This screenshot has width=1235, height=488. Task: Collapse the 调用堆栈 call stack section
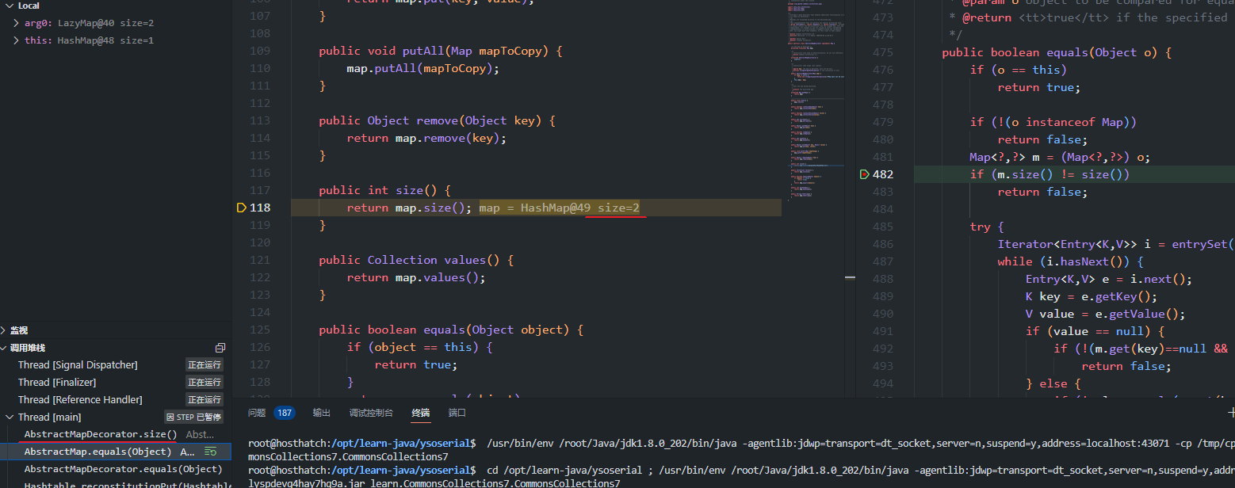click(x=5, y=348)
